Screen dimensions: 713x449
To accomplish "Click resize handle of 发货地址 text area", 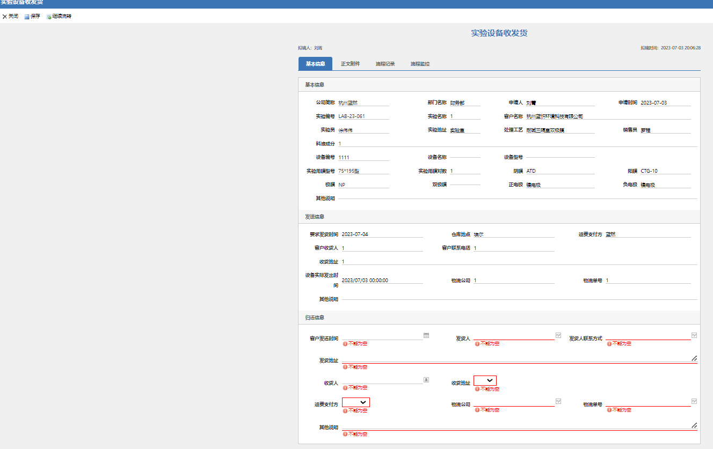I will click(694, 358).
